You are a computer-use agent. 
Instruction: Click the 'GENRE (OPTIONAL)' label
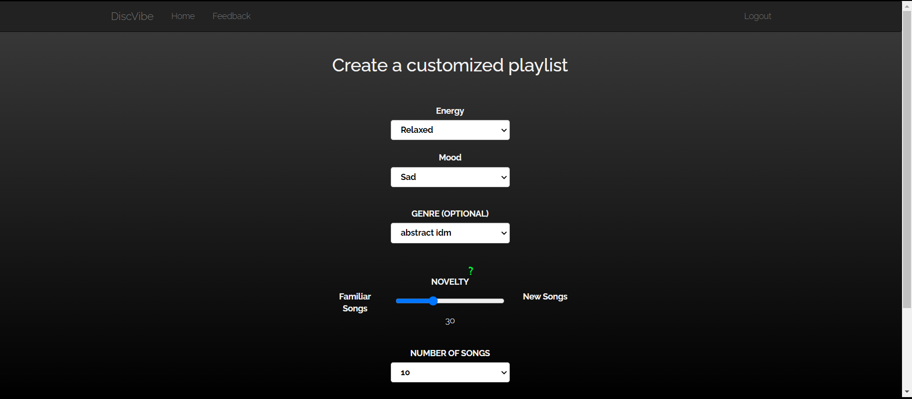(450, 214)
